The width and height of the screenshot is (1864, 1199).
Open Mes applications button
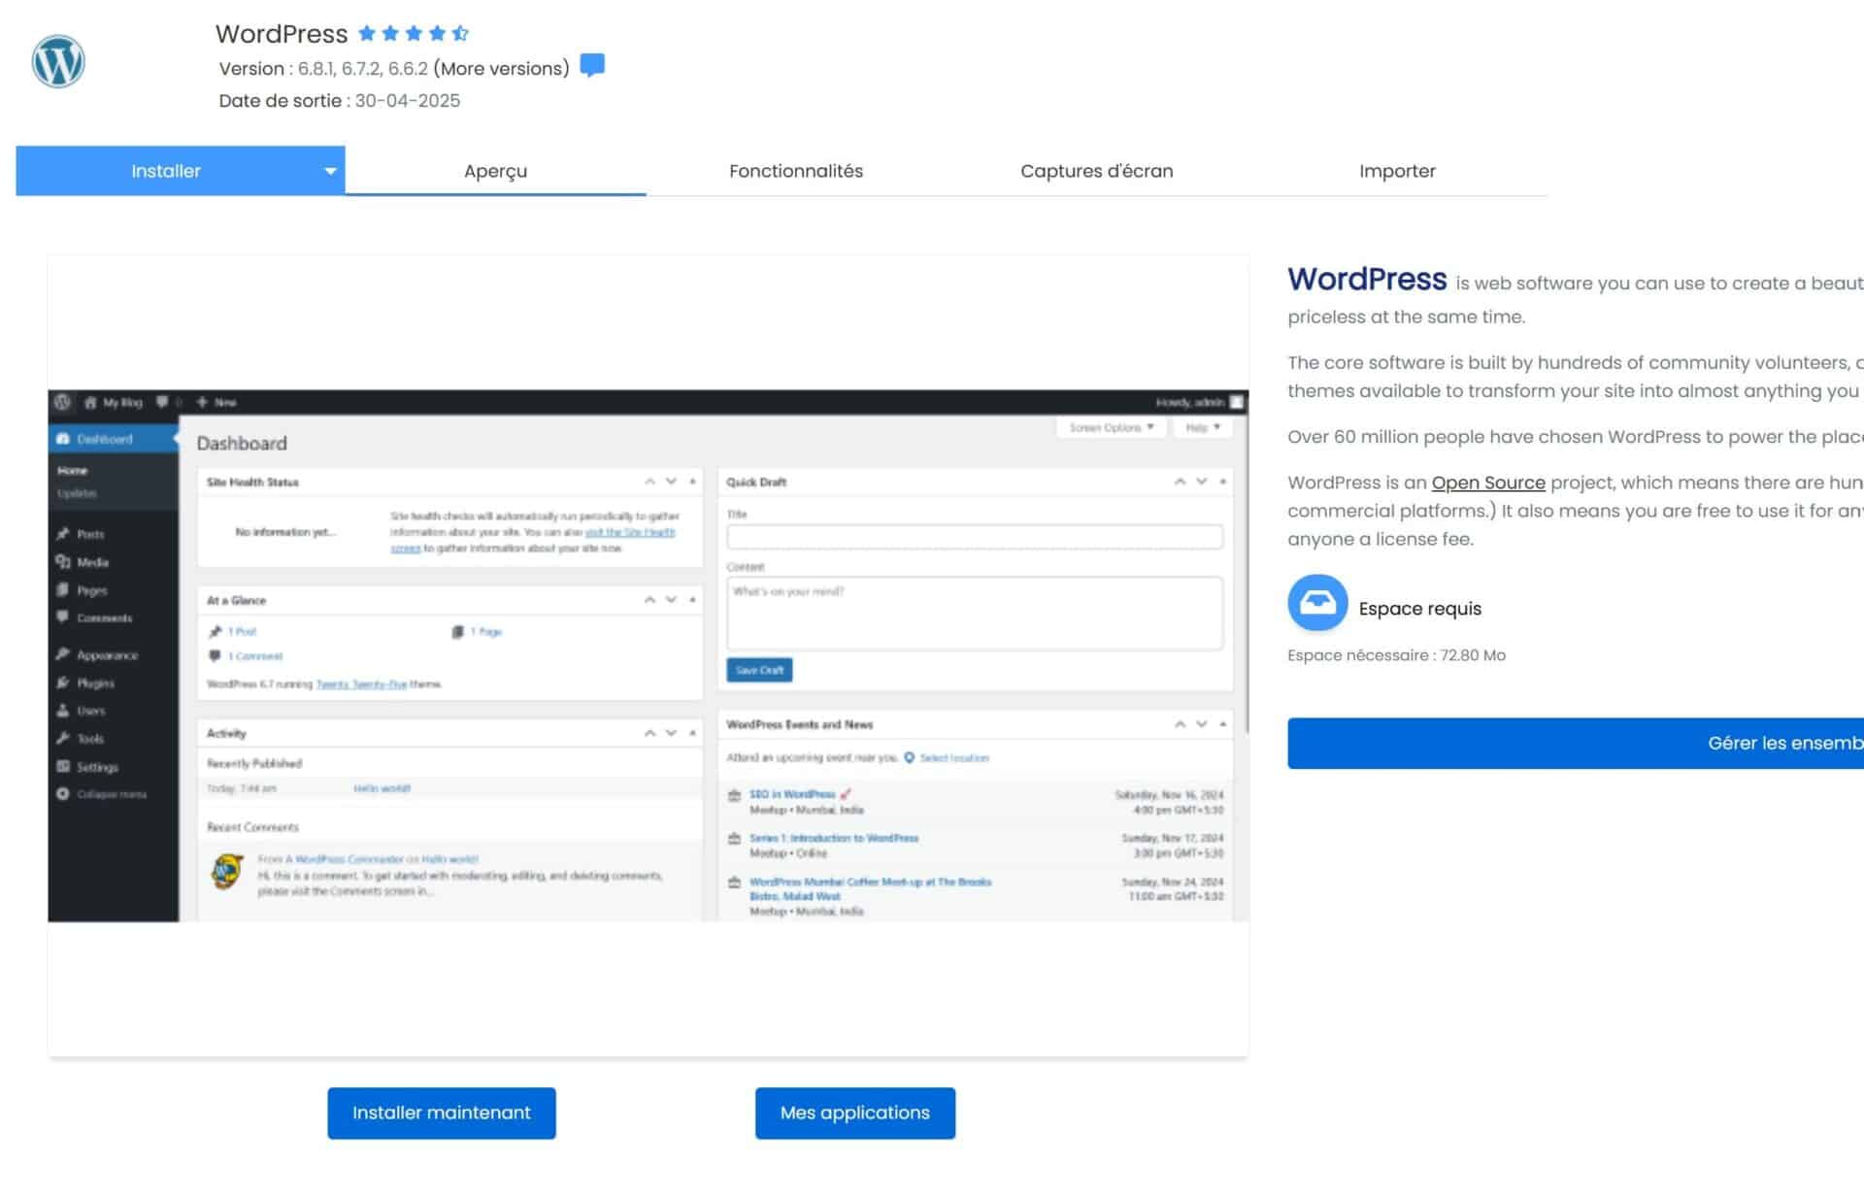point(855,1113)
